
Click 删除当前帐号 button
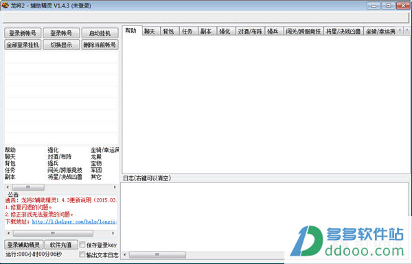click(x=100, y=45)
